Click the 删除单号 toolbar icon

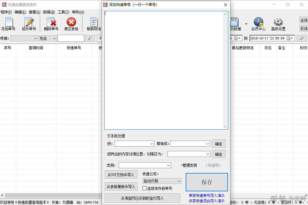(x=51, y=22)
